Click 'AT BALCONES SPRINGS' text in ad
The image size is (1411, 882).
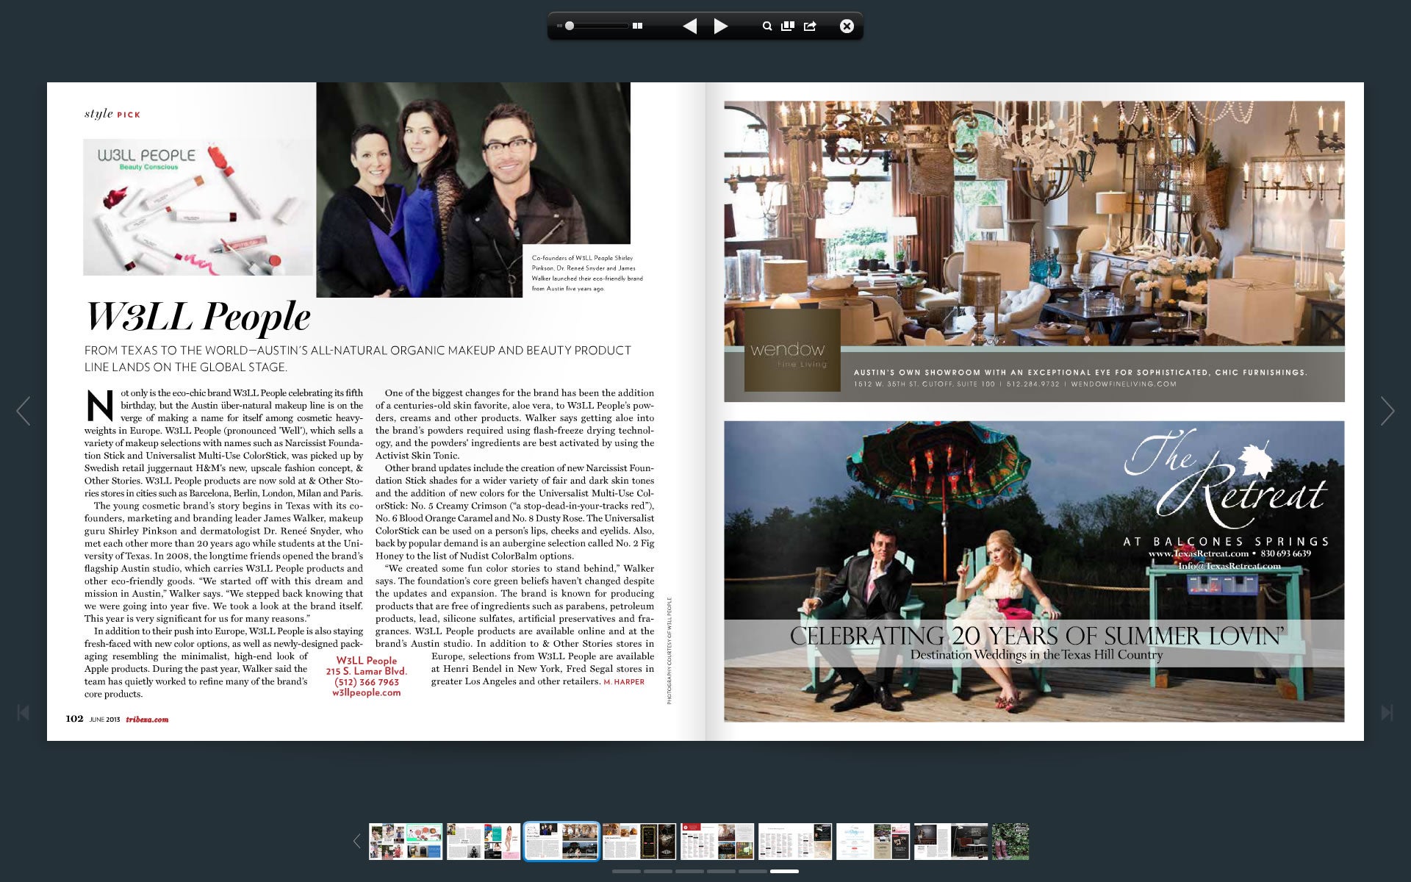(x=1227, y=542)
